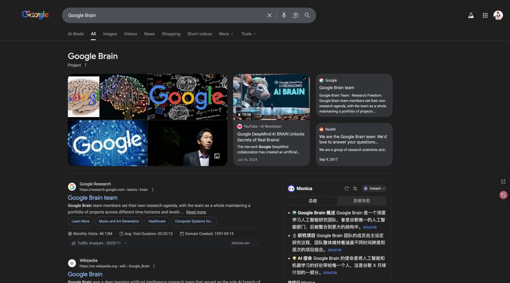Screen dimensions: 510x283
Task: Open the Instant mode dropdown in Monica
Action: (x=374, y=189)
